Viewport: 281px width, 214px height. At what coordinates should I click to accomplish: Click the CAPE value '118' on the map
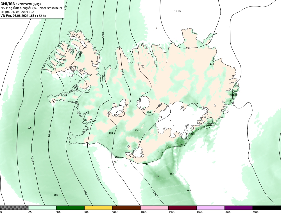click(x=111, y=133)
